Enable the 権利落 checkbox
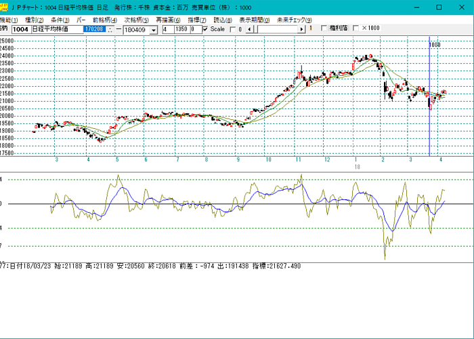The width and height of the screenshot is (474, 339). [x=324, y=29]
